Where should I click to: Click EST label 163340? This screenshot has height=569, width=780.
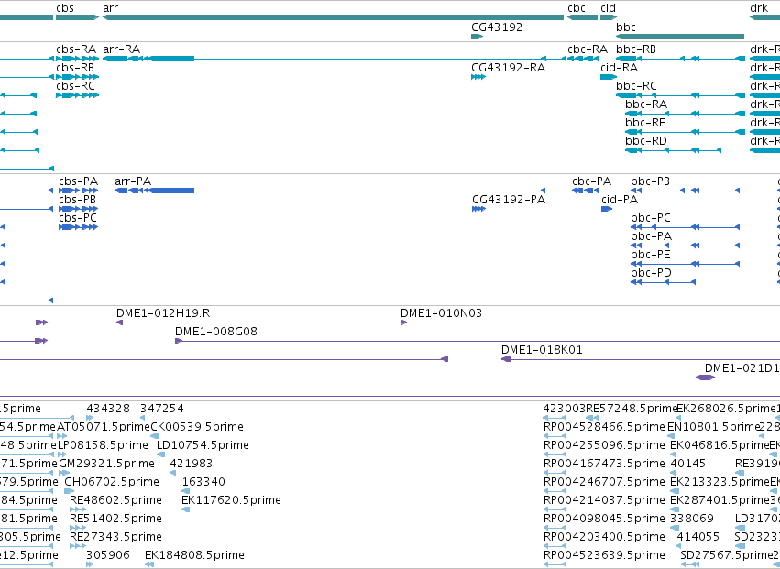(203, 482)
